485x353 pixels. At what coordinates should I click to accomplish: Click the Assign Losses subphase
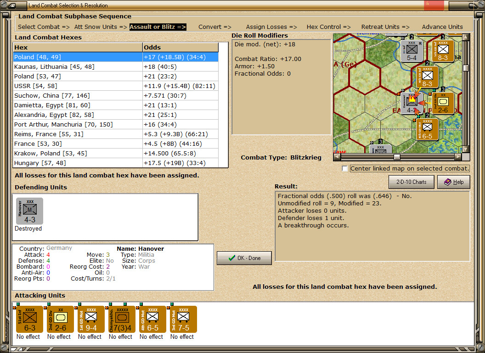[x=271, y=27]
